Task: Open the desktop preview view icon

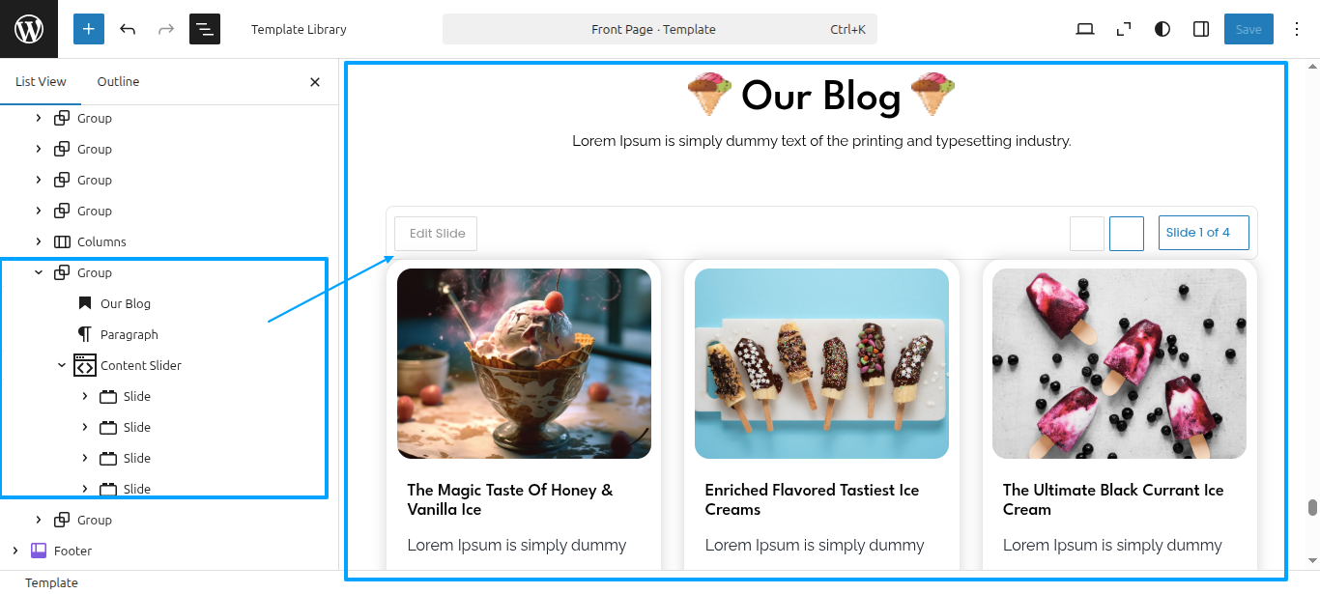Action: tap(1085, 29)
